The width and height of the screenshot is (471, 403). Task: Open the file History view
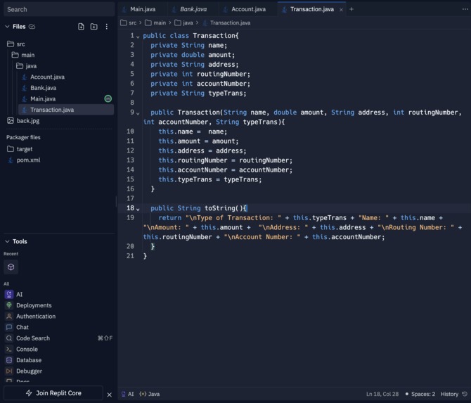click(x=454, y=394)
